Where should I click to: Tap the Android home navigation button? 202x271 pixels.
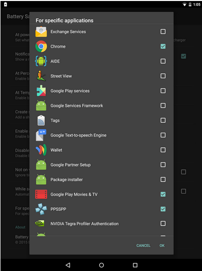click(x=101, y=265)
